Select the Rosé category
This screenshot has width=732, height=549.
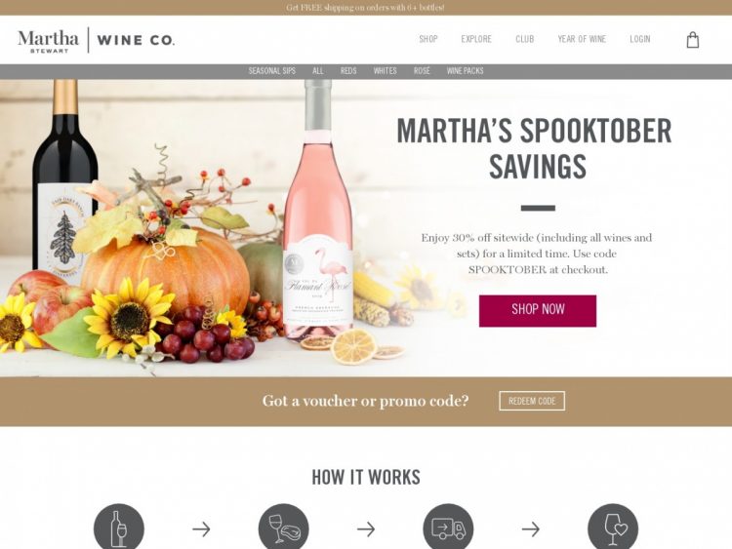[x=422, y=71]
